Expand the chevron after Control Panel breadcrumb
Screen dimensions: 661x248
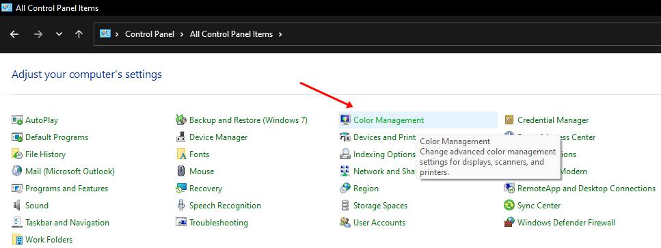(182, 34)
